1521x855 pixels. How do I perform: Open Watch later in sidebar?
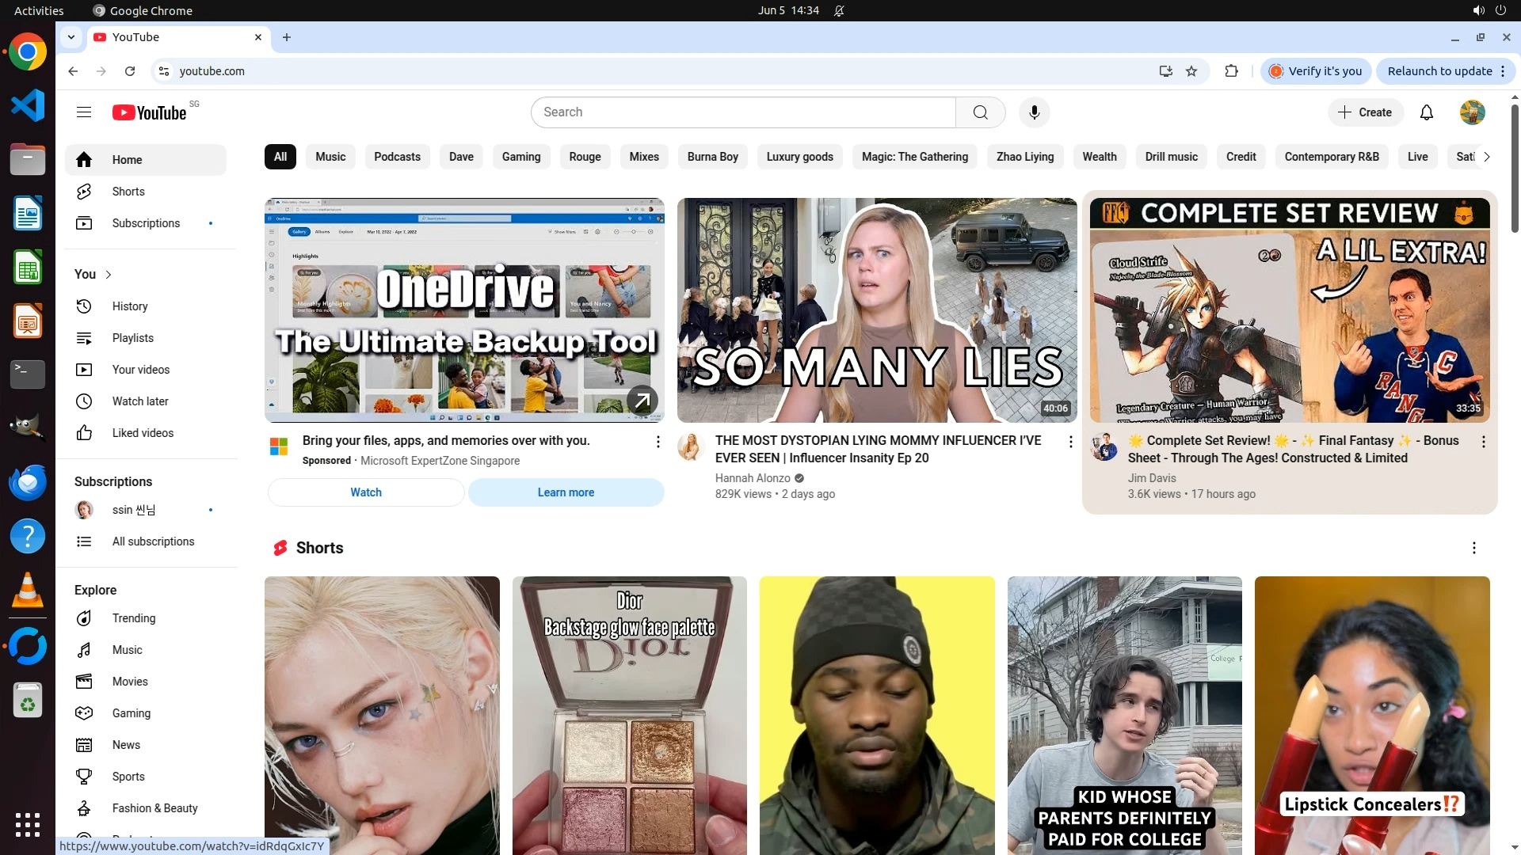pyautogui.click(x=139, y=401)
